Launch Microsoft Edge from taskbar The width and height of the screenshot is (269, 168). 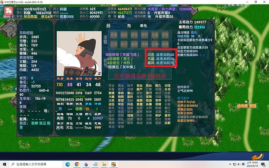tap(68, 164)
